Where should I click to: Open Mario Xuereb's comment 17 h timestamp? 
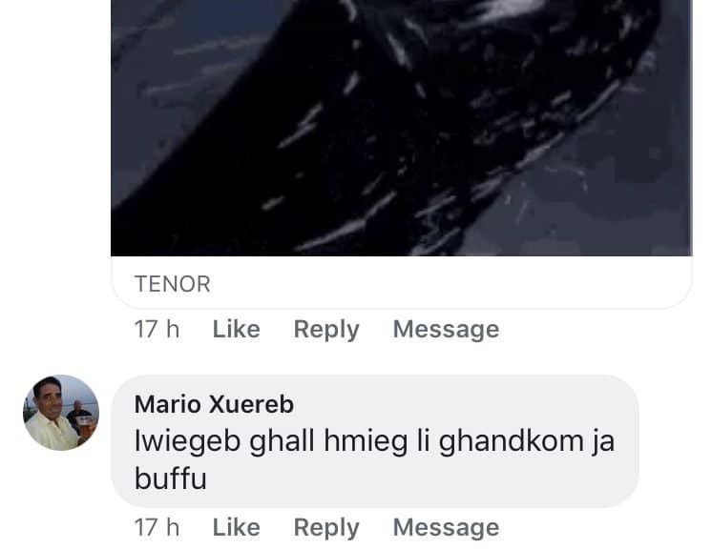(x=157, y=527)
